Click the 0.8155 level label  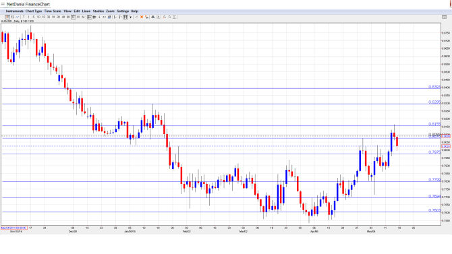coord(434,124)
